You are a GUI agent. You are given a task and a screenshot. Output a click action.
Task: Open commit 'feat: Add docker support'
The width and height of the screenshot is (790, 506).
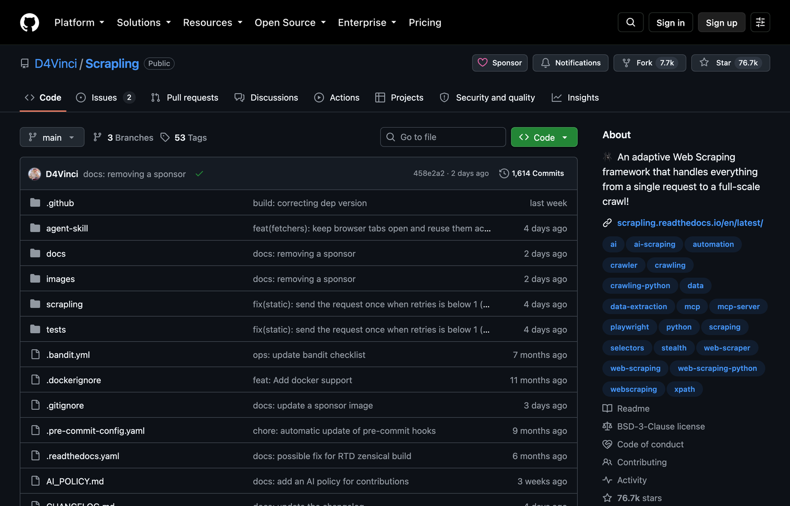pyautogui.click(x=302, y=380)
